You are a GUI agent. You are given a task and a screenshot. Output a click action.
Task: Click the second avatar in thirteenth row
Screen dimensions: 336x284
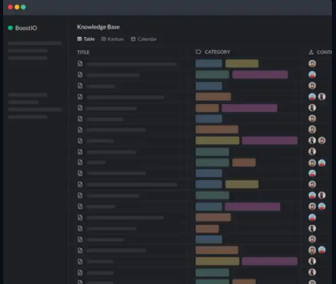tap(322, 195)
